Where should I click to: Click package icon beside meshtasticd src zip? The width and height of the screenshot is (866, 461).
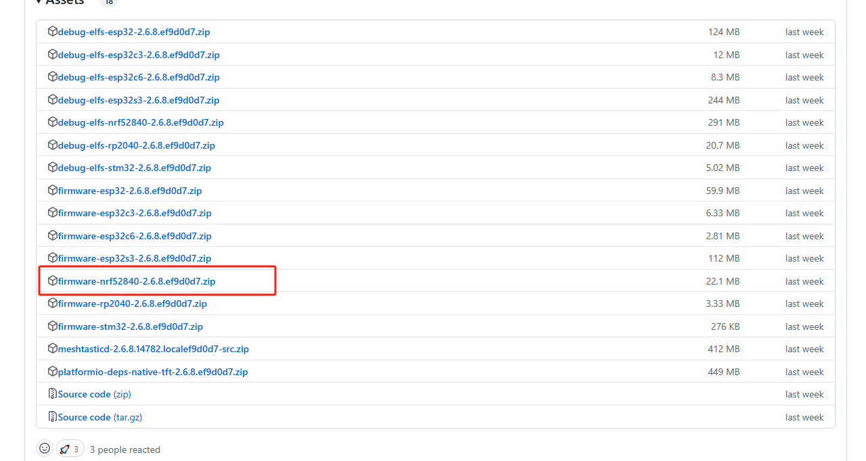click(53, 349)
